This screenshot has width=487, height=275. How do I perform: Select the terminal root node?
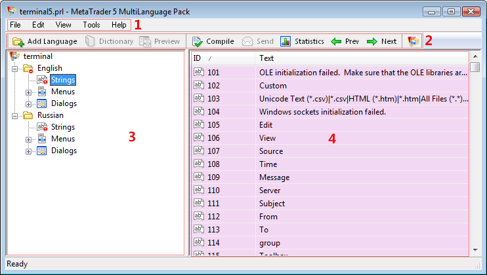(x=38, y=56)
